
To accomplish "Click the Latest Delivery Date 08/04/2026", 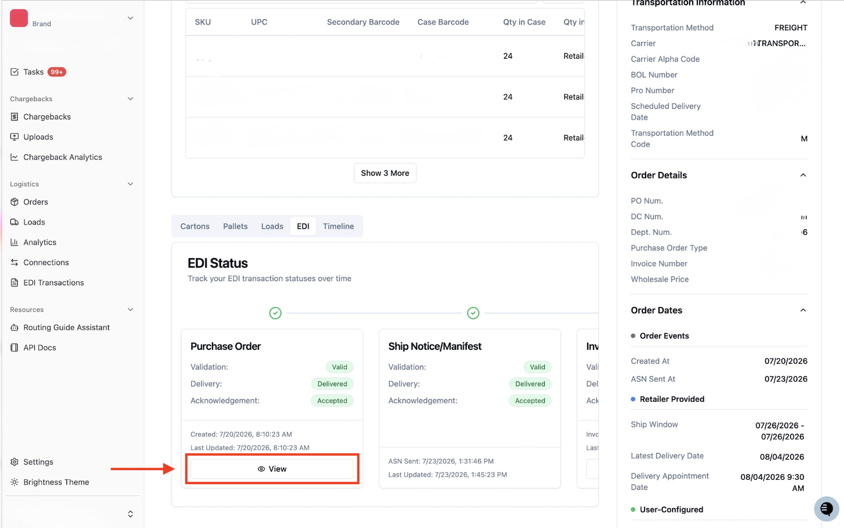I will [782, 457].
